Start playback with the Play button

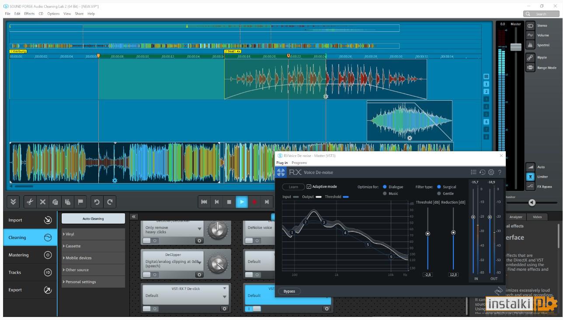(x=242, y=202)
